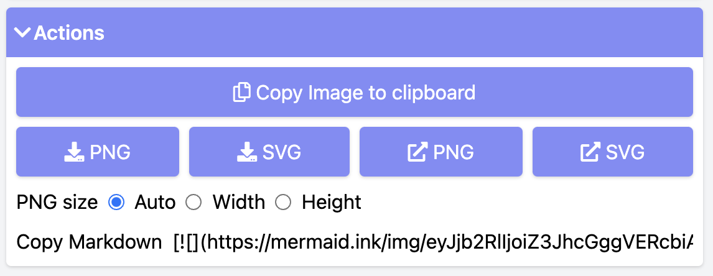Image resolution: width=713 pixels, height=276 pixels.
Task: Click the mermaid.ink Markdown link field
Action: (x=433, y=242)
